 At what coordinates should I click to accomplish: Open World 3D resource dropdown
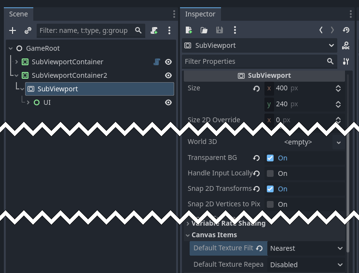click(x=339, y=143)
